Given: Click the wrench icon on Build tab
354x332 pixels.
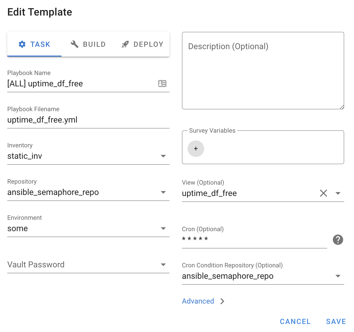Looking at the screenshot, I should tap(74, 44).
